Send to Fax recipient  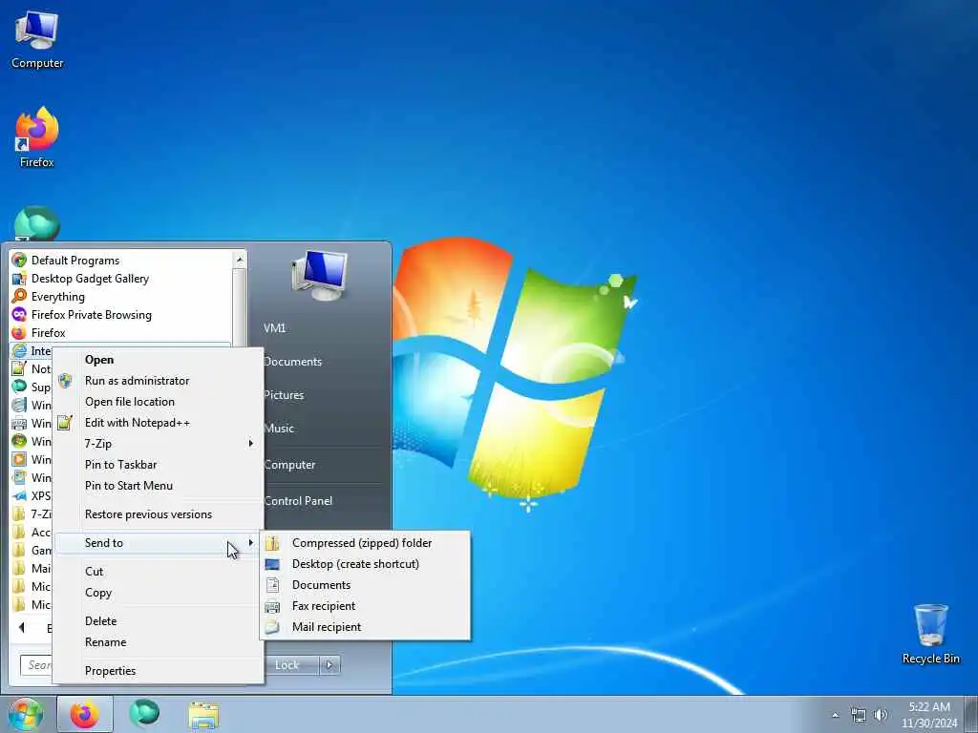click(365, 606)
